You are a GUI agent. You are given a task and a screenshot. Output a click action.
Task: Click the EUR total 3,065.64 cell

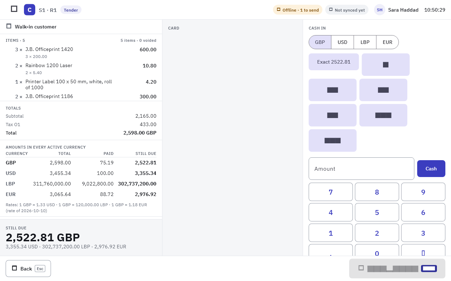click(x=60, y=194)
